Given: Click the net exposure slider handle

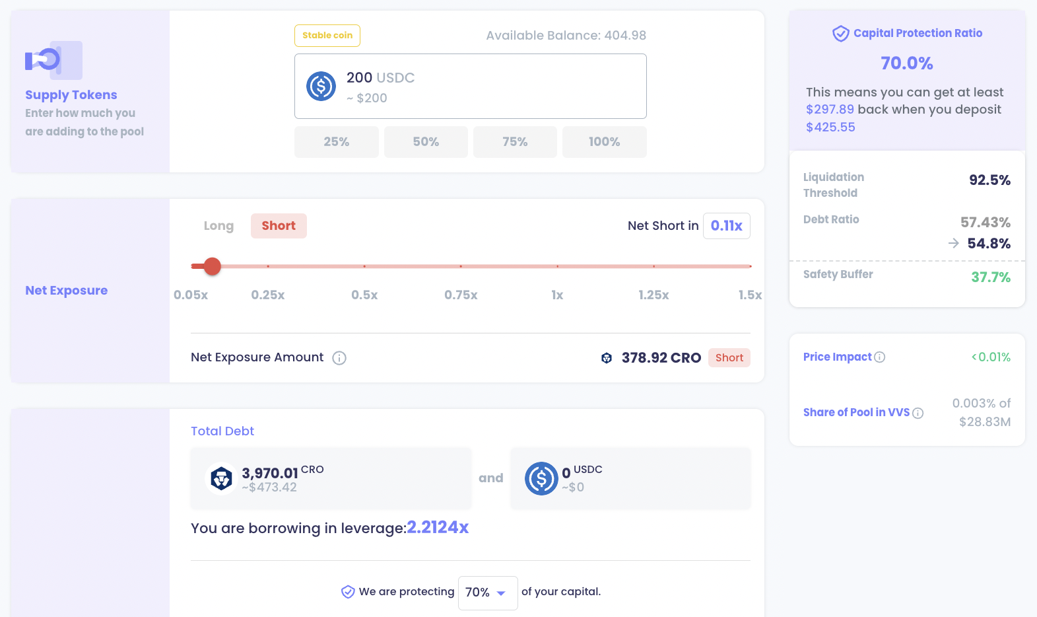Looking at the screenshot, I should click(212, 266).
